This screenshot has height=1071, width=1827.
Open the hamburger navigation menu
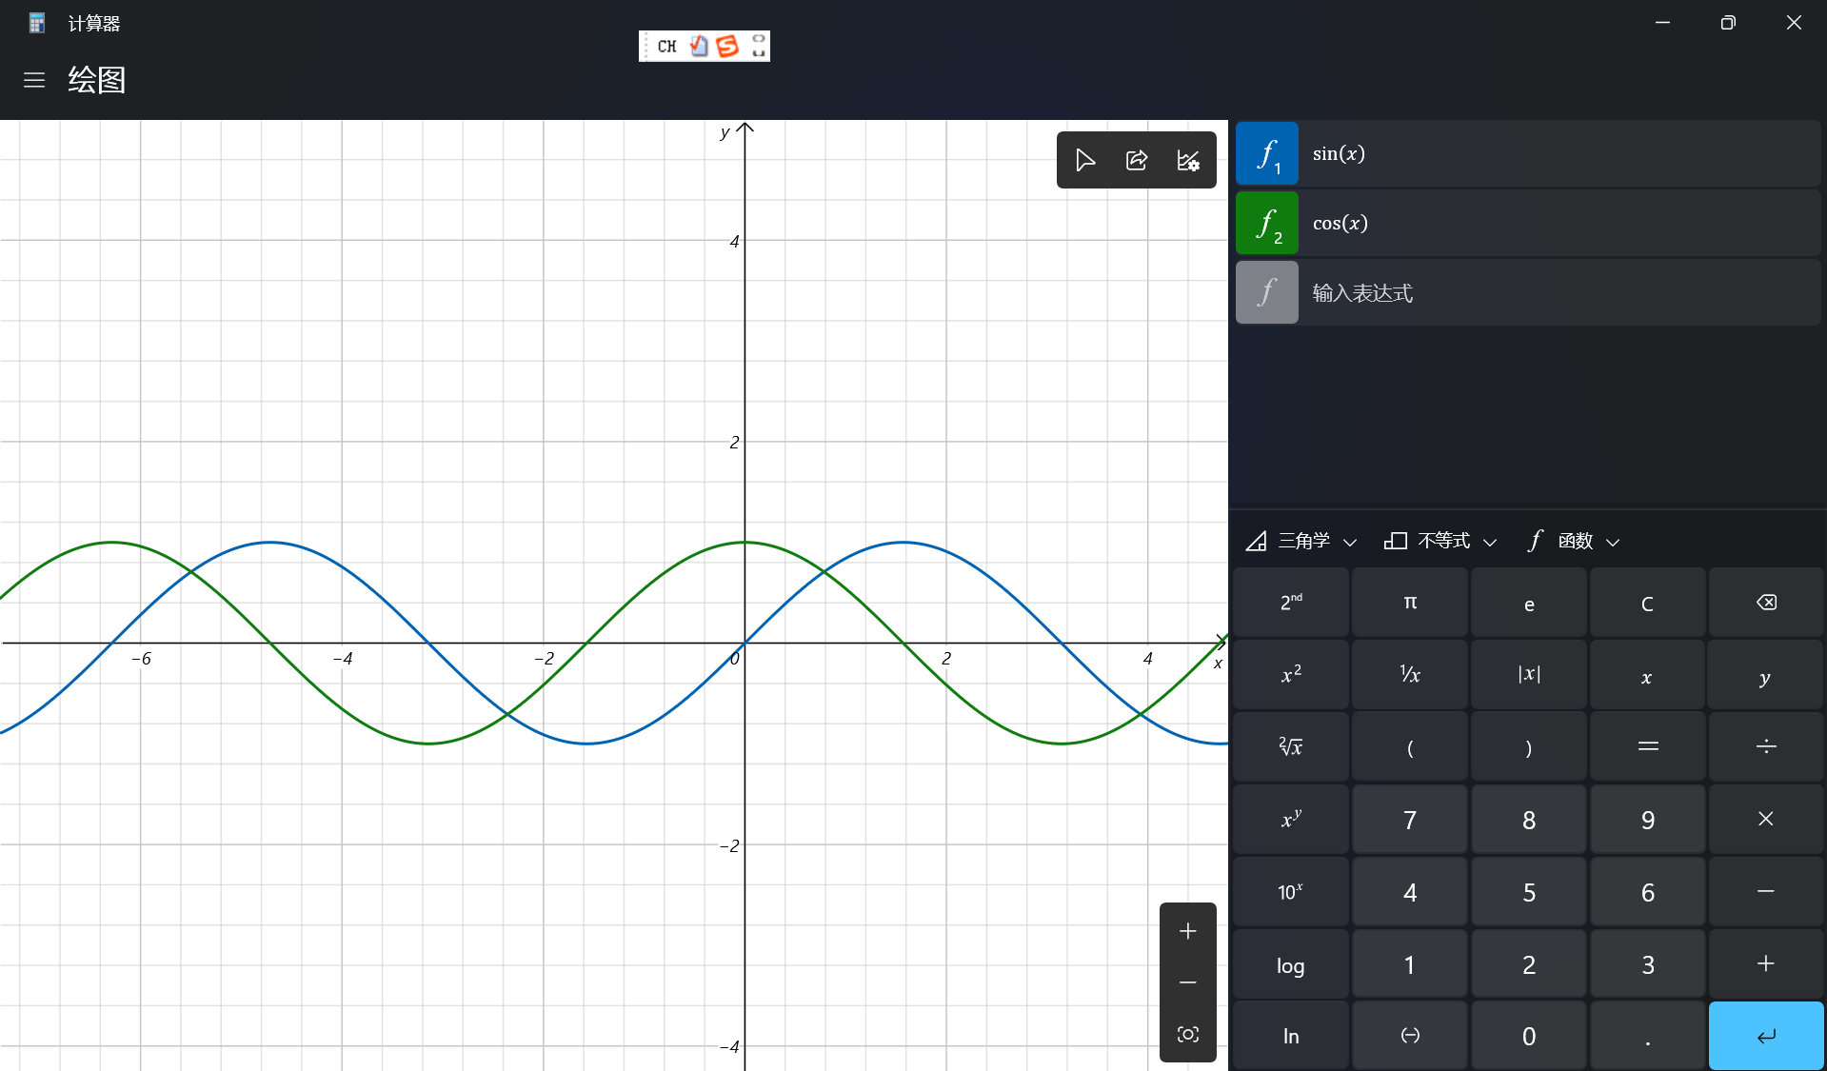34,80
